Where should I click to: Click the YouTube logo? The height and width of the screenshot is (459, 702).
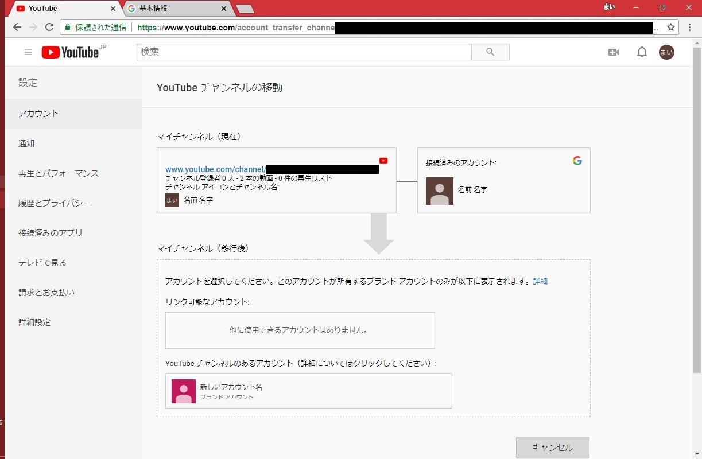[x=71, y=52]
